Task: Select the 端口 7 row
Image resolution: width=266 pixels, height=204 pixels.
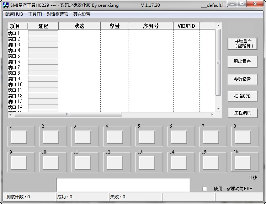Action: pos(111,67)
